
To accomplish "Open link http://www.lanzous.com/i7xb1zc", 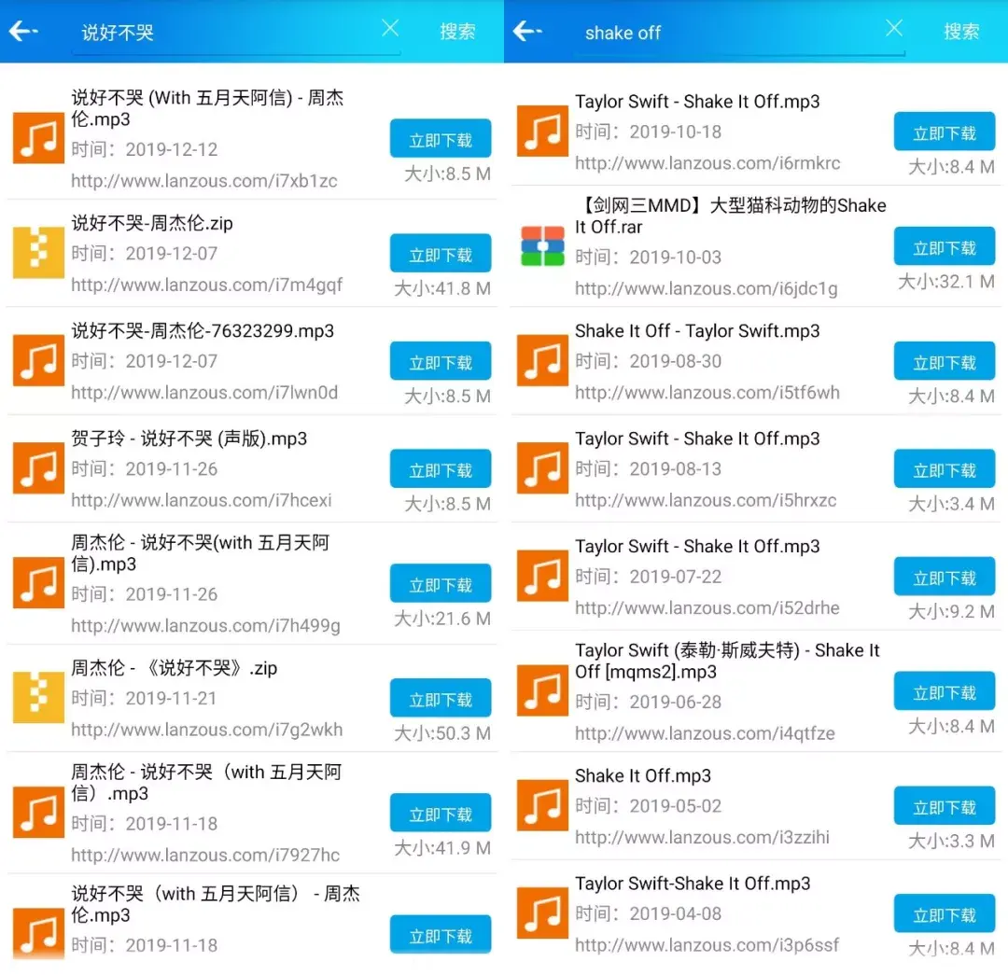I will (203, 181).
